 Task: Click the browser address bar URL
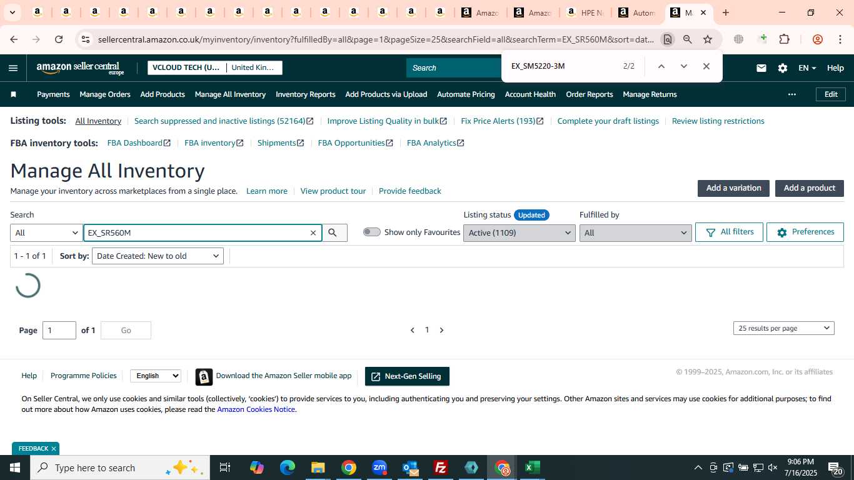coord(376,39)
